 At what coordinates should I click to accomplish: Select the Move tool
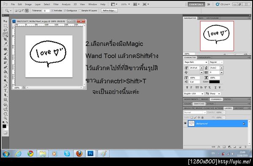pyautogui.click(x=5, y=21)
